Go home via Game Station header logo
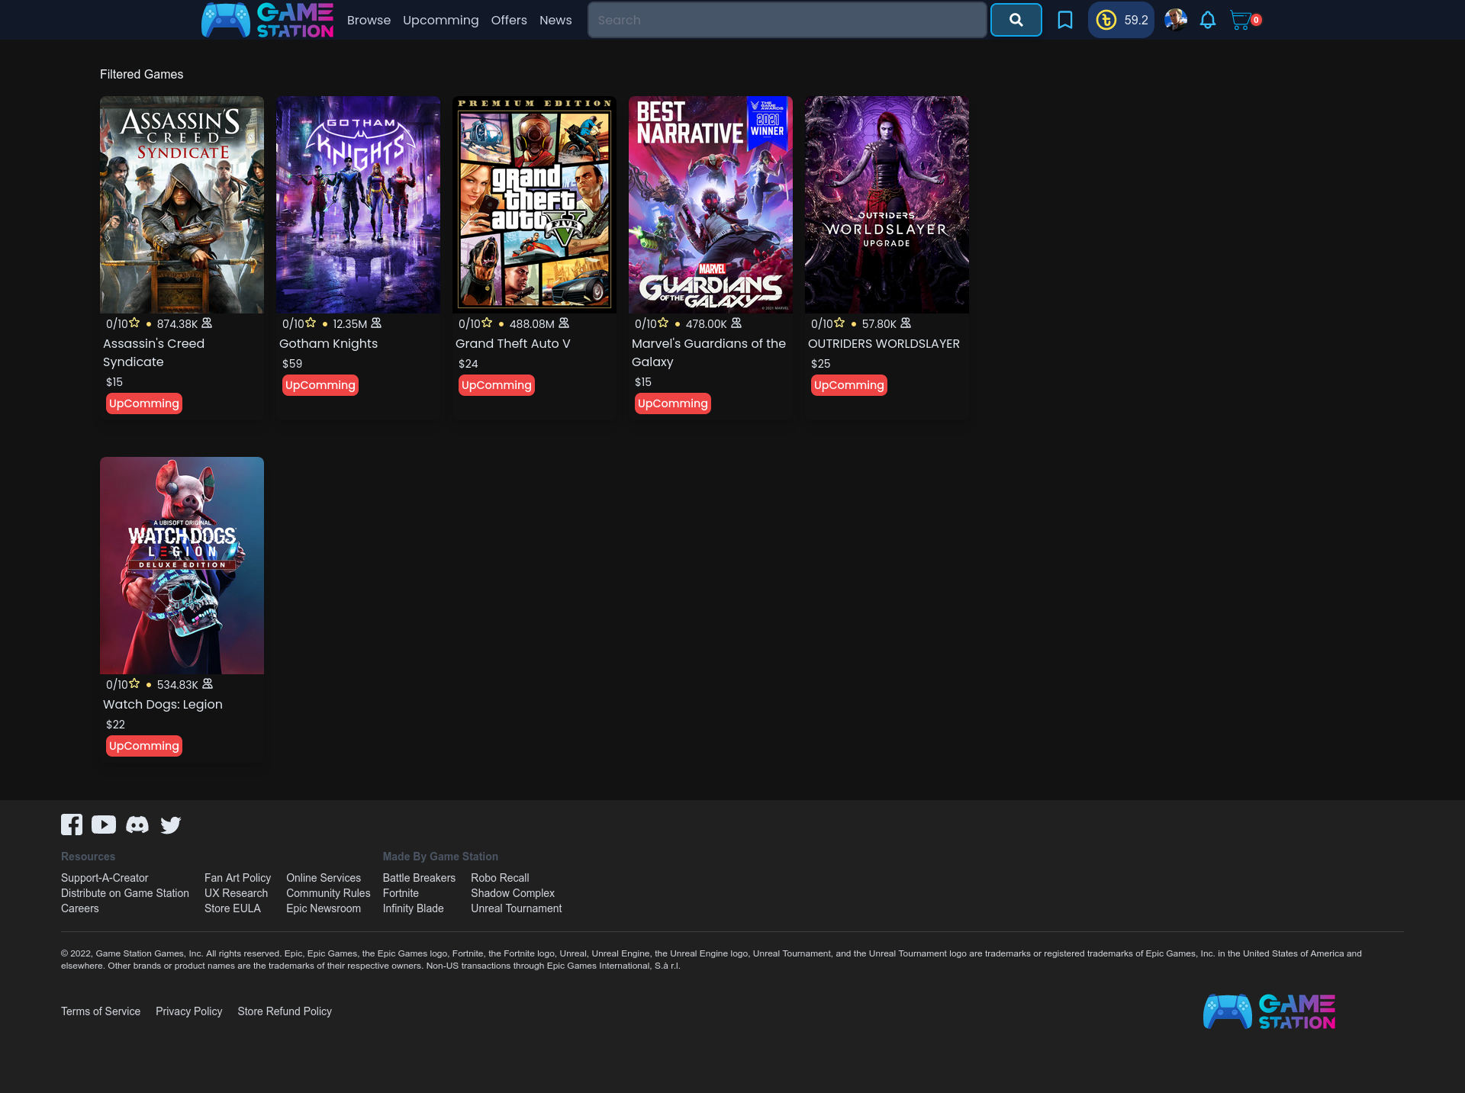The height and width of the screenshot is (1093, 1465). coord(267,20)
